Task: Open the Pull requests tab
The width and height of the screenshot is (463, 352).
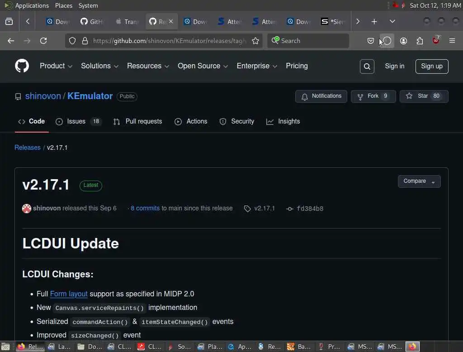Action: tap(137, 121)
